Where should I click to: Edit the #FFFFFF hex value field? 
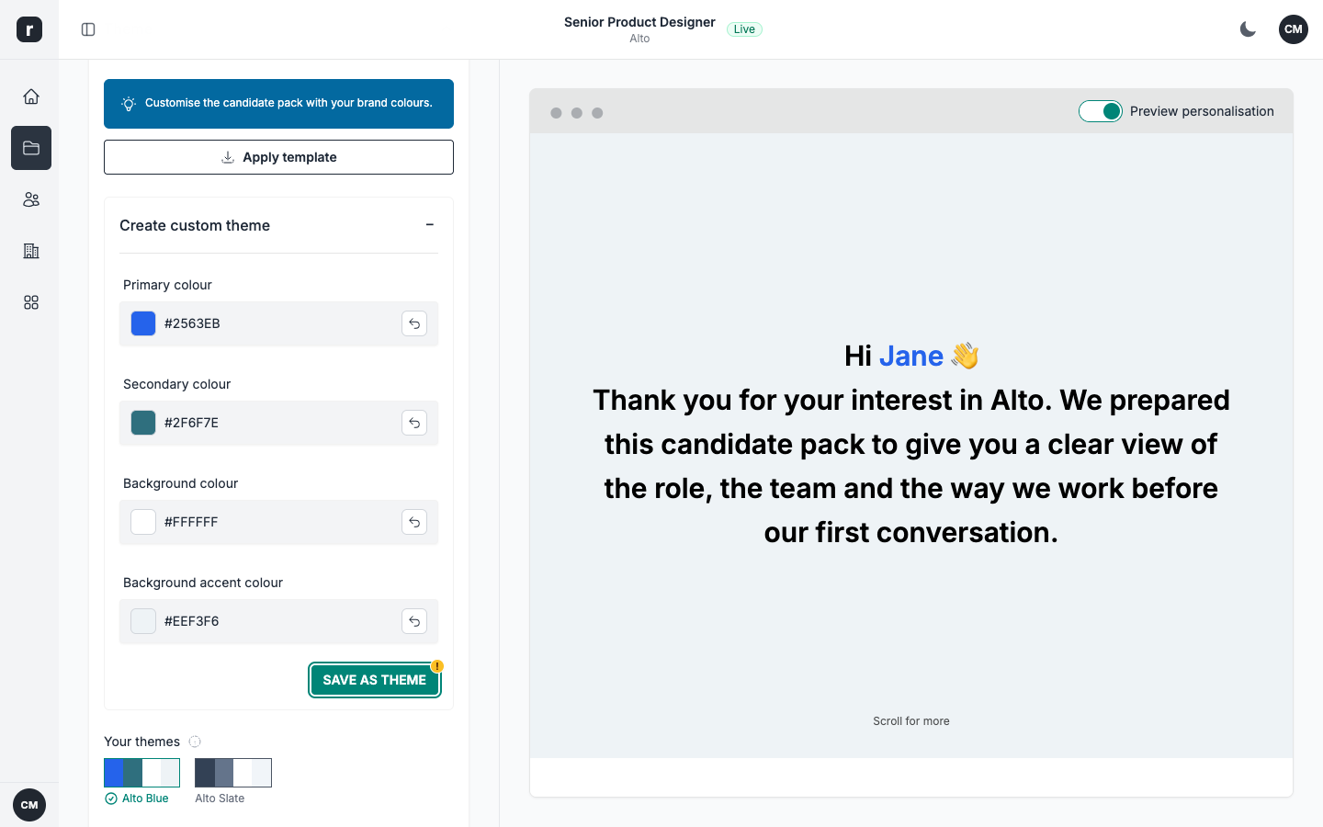click(x=278, y=522)
